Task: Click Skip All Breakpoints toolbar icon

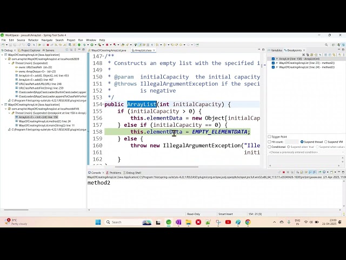Action: point(34,44)
